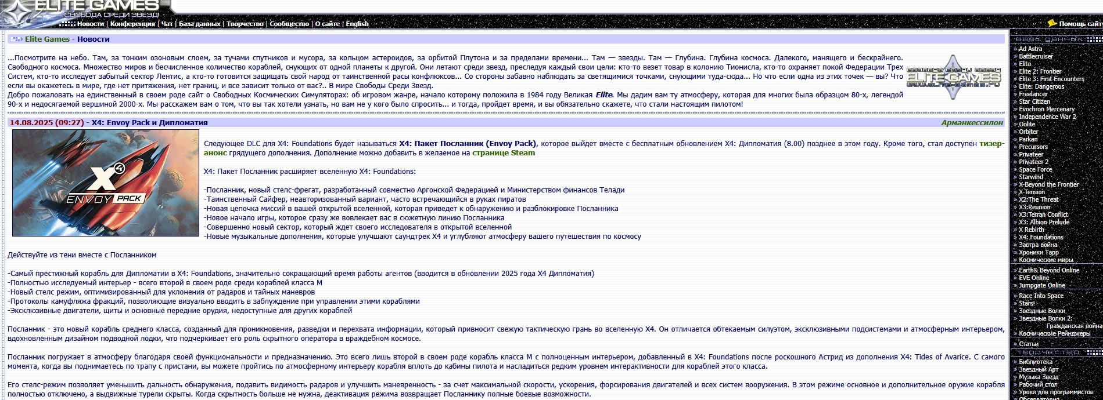Viewport: 1103px width, 400px height.
Task: Click the yellow donation icon beside Помощь сайту
Action: [1052, 23]
